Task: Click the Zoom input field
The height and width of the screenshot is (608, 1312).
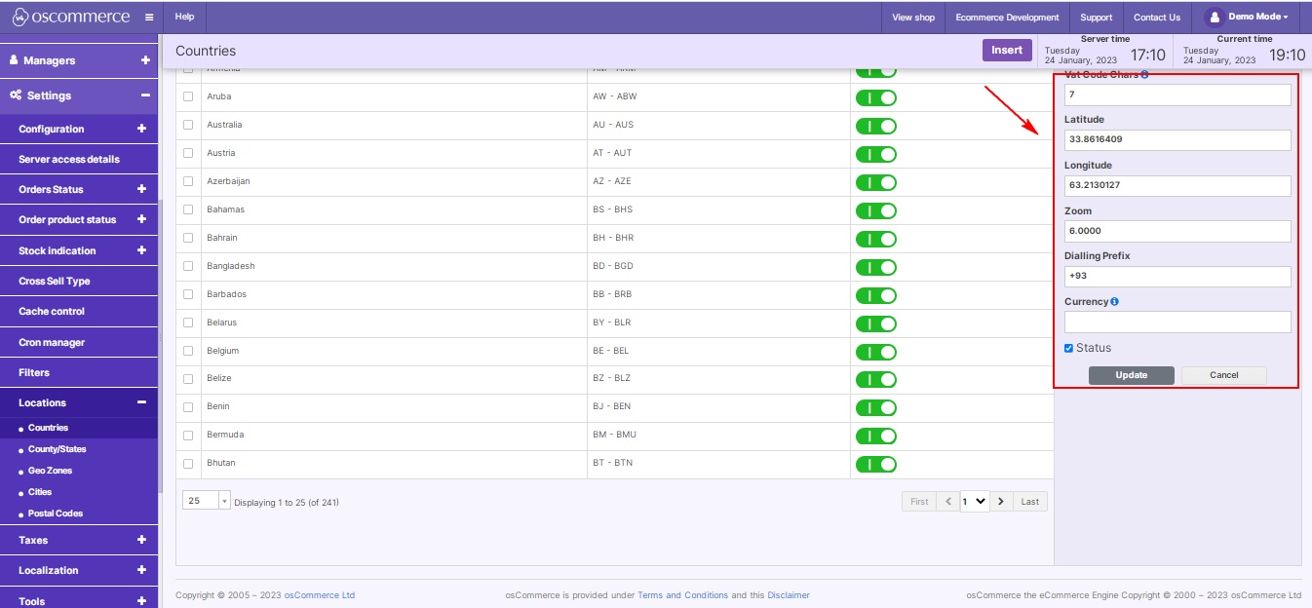Action: [x=1177, y=231]
